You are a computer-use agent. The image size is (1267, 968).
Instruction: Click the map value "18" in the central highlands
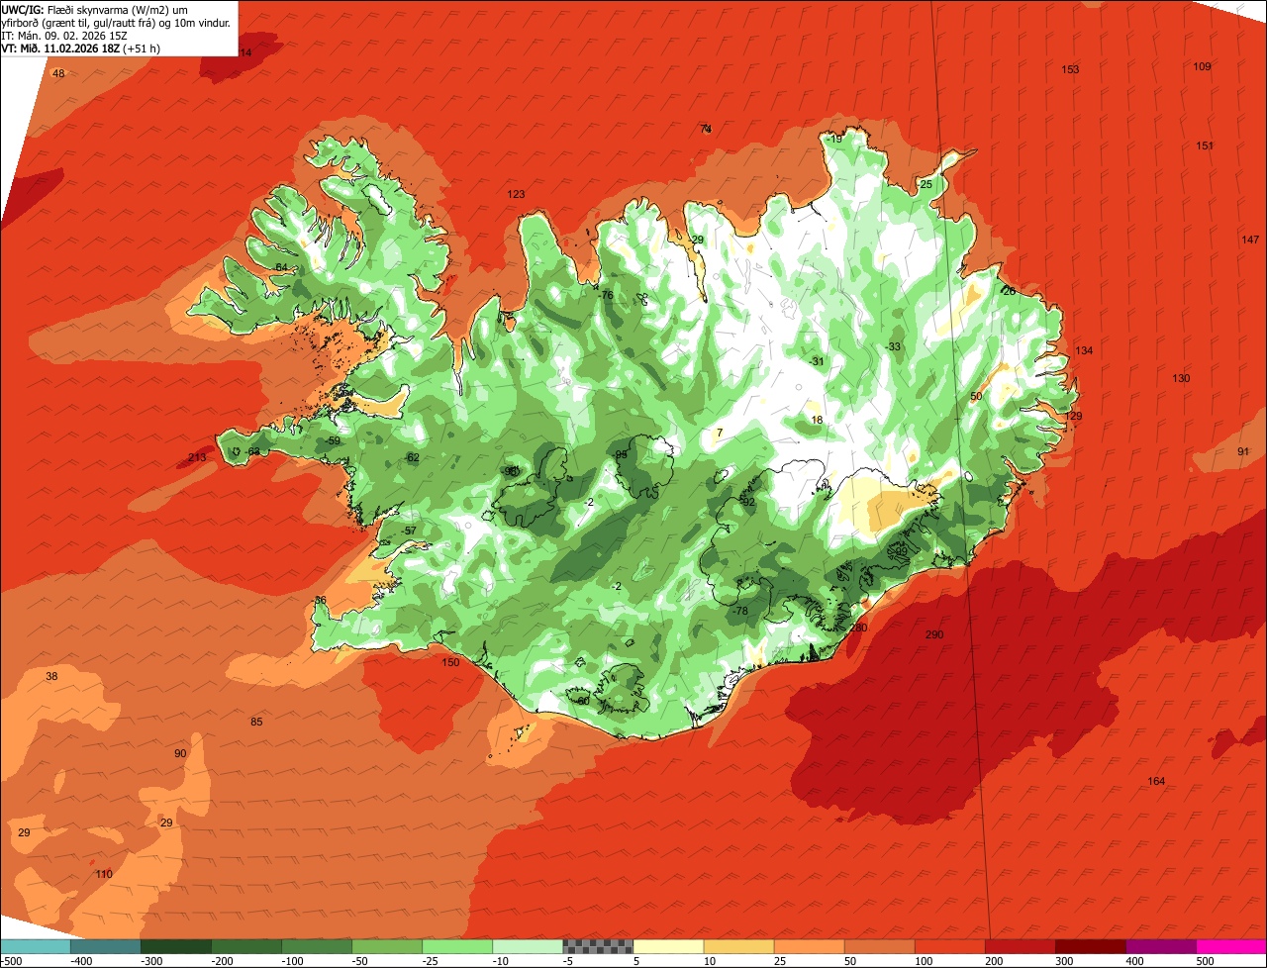pyautogui.click(x=817, y=420)
